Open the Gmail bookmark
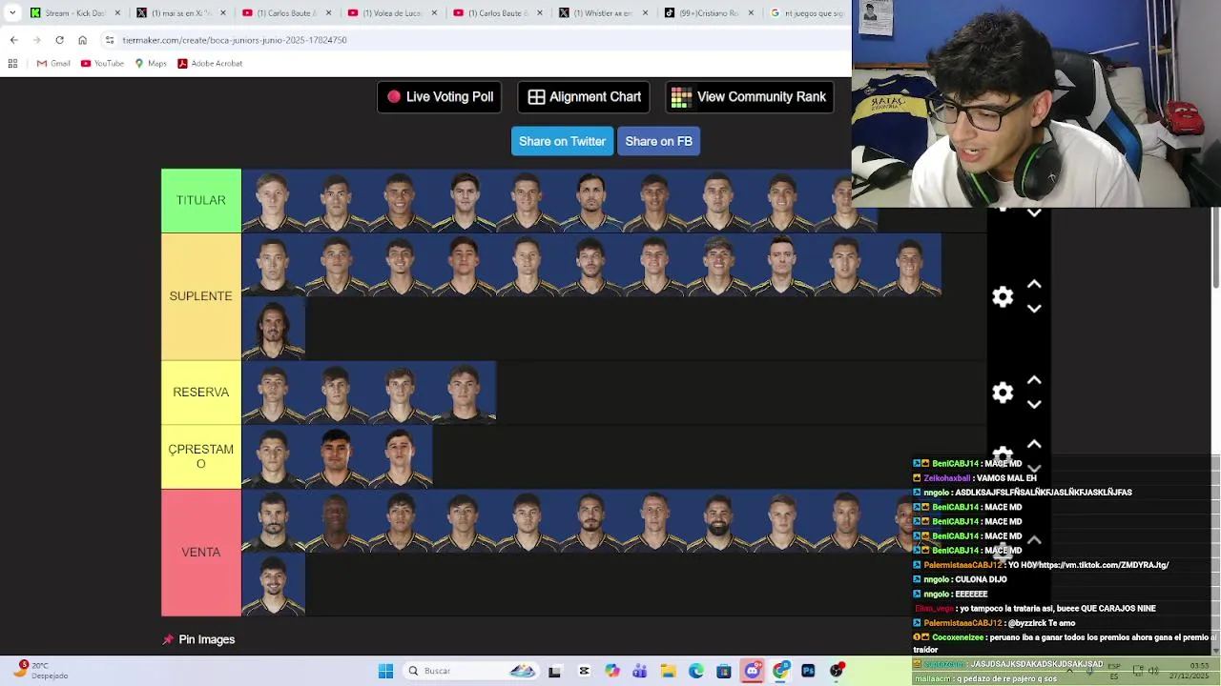The width and height of the screenshot is (1221, 686). (53, 64)
